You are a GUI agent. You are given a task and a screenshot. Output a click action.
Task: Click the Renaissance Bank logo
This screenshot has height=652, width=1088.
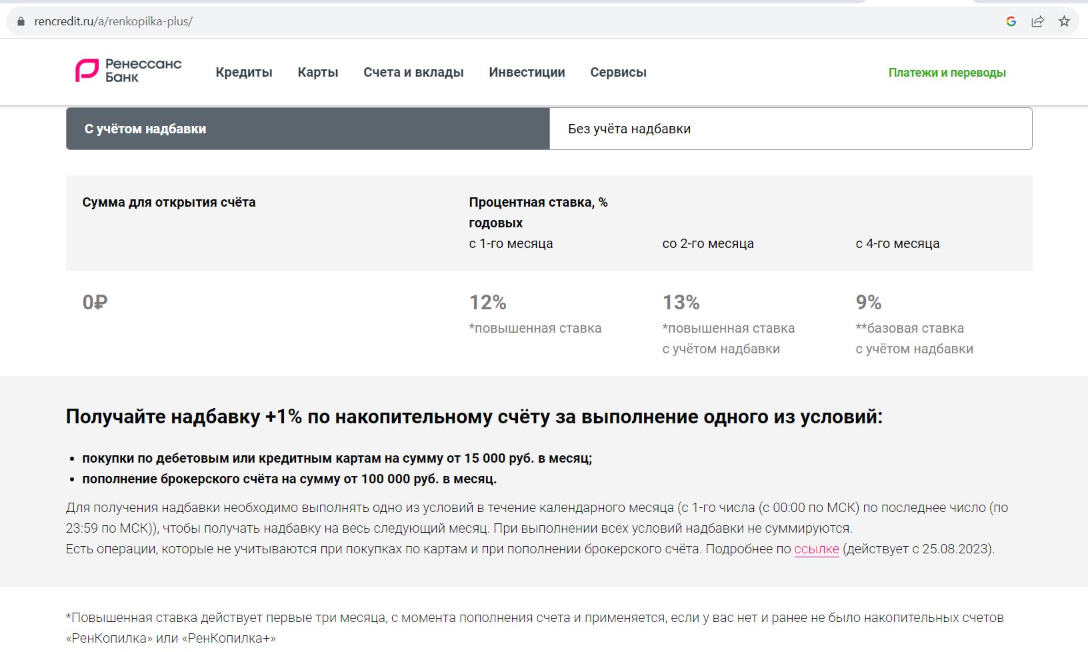(x=128, y=71)
